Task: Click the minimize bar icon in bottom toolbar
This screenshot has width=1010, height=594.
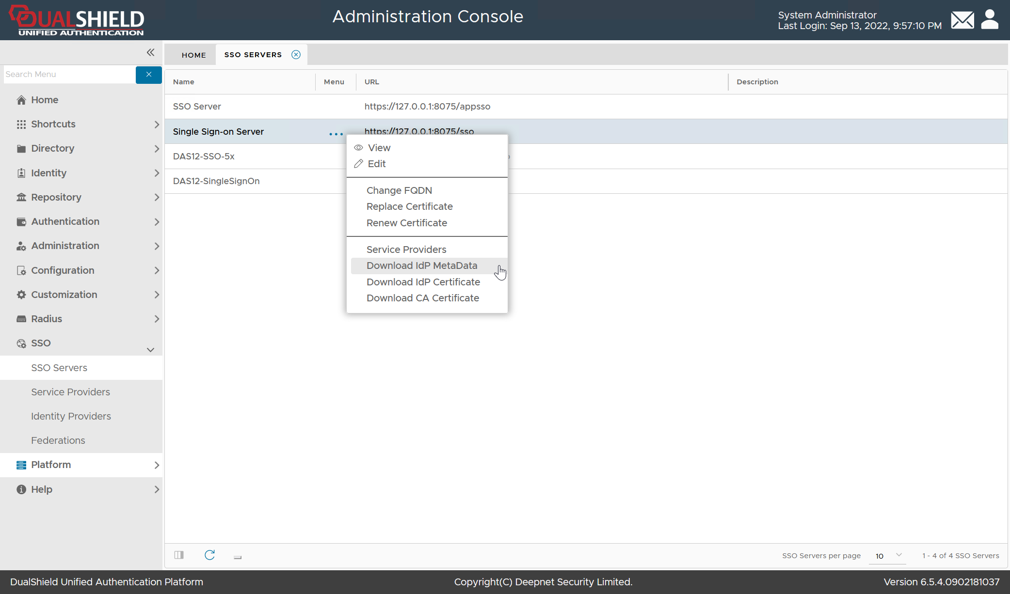Action: pos(238,557)
